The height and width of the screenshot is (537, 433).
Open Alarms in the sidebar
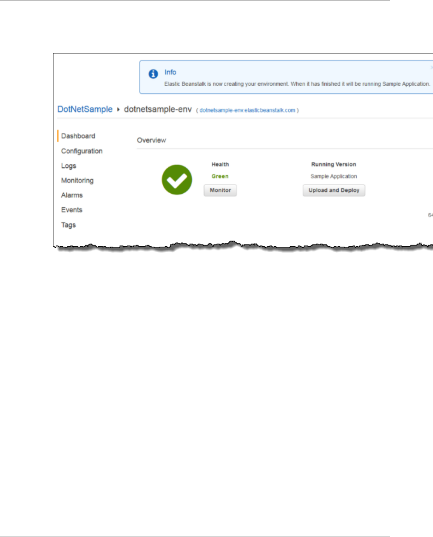[x=72, y=195]
